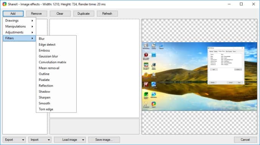
Task: Click the Cancel button
Action: pyautogui.click(x=245, y=140)
